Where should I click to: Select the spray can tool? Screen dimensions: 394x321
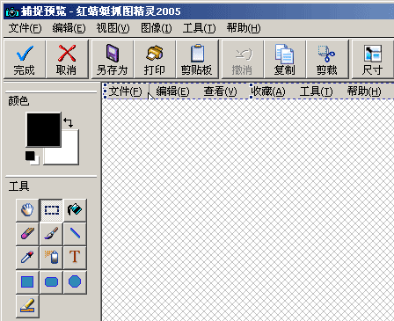[51, 258]
